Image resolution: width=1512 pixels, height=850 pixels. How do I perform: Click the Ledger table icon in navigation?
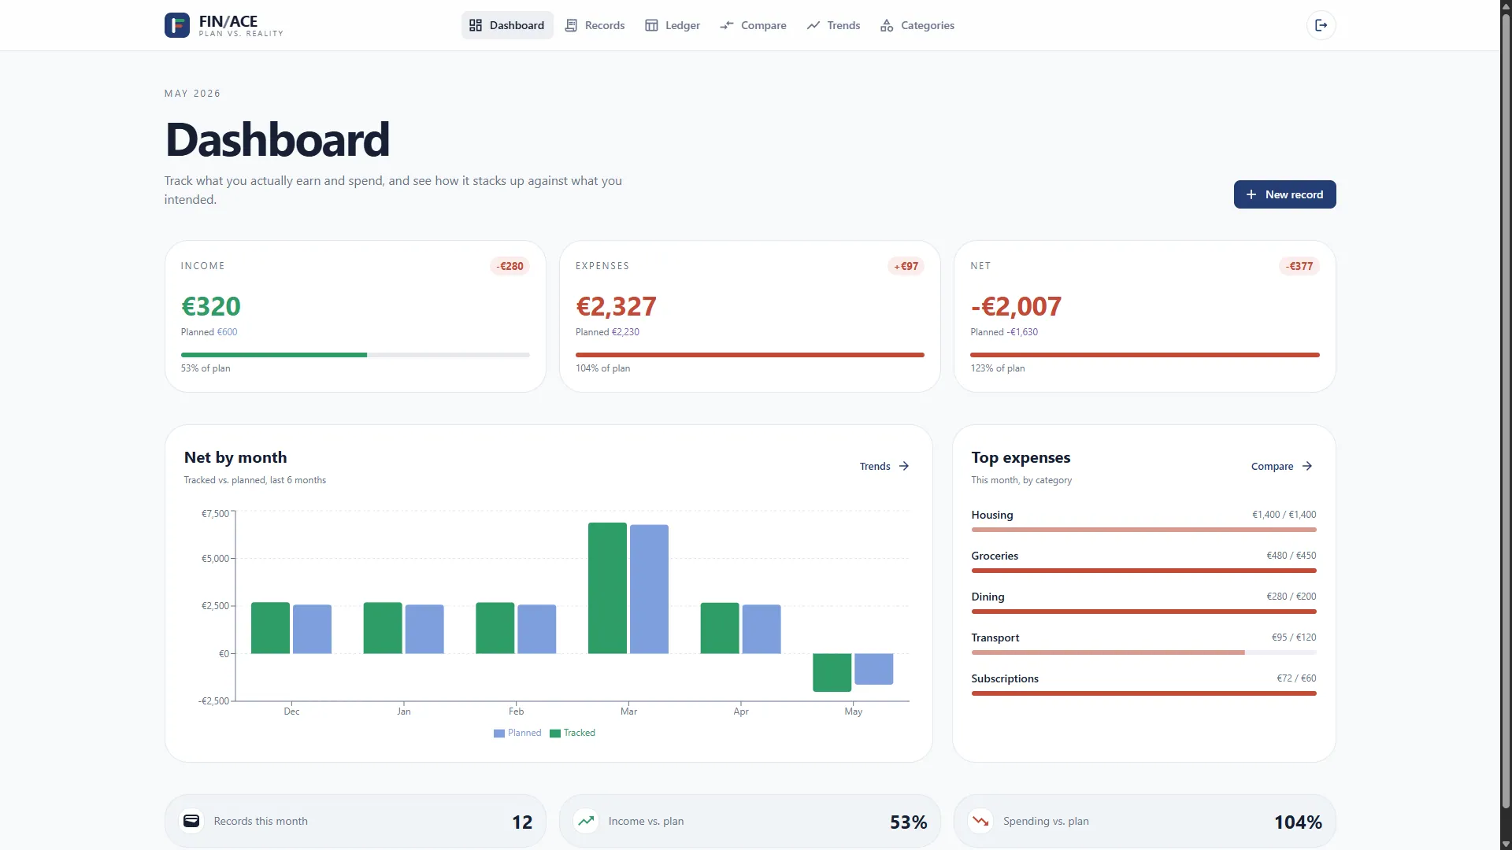(x=651, y=25)
